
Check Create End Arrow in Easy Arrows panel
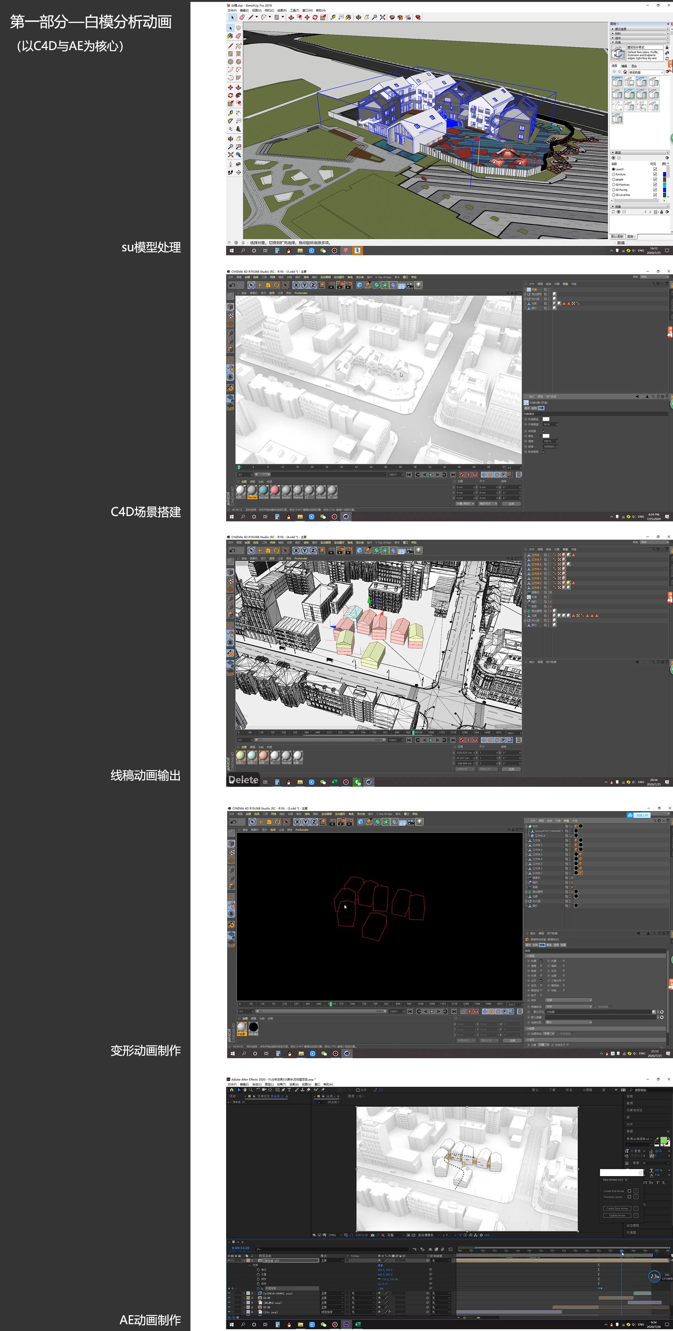[629, 1191]
